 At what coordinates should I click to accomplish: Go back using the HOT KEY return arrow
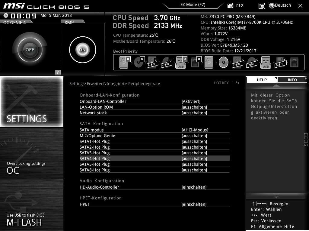237,83
